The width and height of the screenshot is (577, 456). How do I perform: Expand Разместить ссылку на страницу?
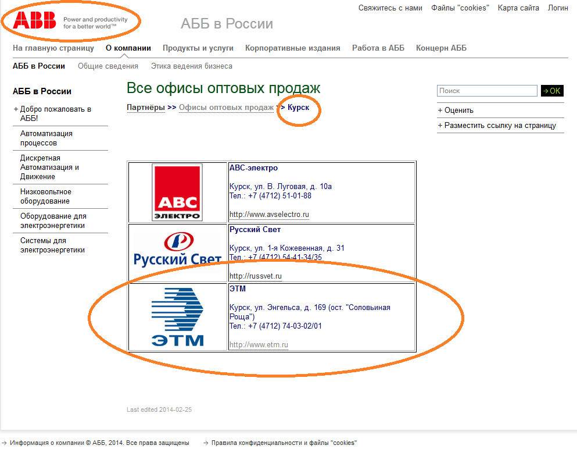pyautogui.click(x=497, y=125)
